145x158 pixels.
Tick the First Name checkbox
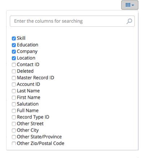pos(14,98)
